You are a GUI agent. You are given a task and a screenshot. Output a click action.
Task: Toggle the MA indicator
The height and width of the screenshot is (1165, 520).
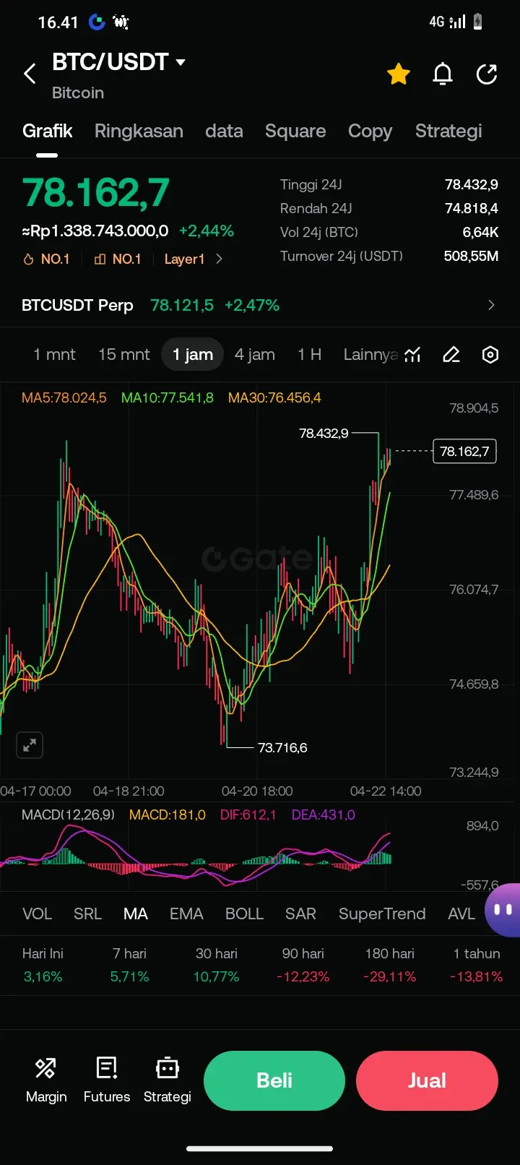pos(136,913)
